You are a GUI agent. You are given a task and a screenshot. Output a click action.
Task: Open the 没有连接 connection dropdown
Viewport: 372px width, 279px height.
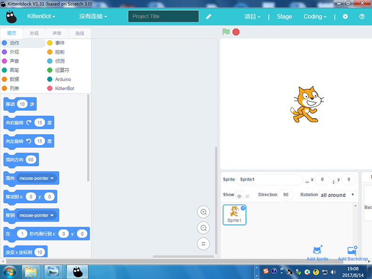pyautogui.click(x=93, y=16)
